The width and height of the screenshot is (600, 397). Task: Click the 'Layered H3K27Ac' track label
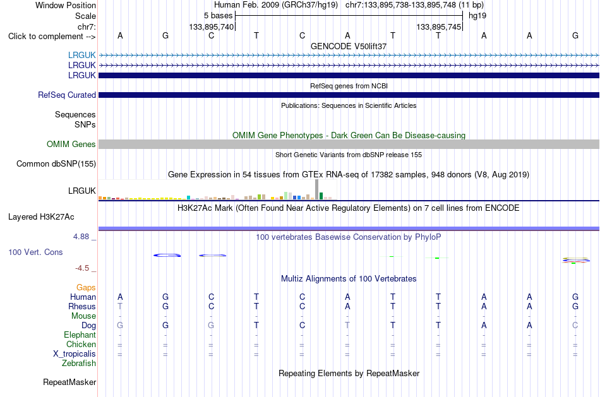[41, 217]
